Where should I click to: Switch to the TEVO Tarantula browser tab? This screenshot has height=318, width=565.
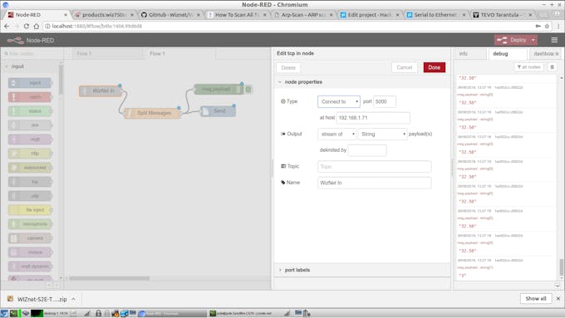[x=503, y=15]
